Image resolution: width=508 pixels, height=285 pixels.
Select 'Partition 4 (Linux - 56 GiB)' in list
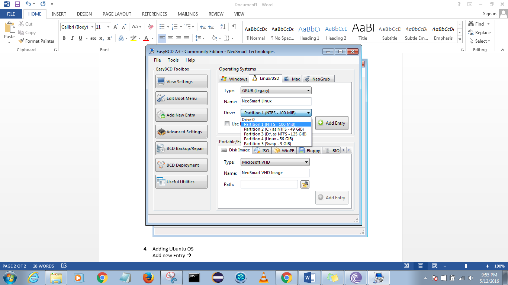[276, 139]
